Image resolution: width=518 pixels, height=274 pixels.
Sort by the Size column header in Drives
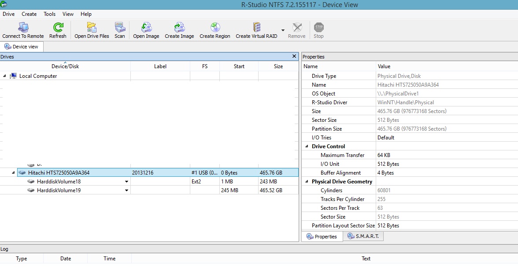[278, 66]
